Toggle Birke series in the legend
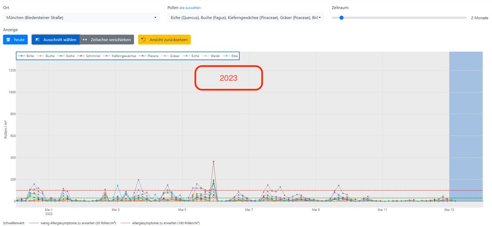 (26, 56)
